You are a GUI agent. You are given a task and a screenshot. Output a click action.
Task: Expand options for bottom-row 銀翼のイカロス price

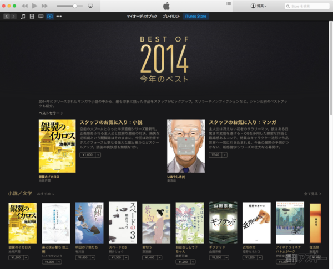(x=26, y=257)
